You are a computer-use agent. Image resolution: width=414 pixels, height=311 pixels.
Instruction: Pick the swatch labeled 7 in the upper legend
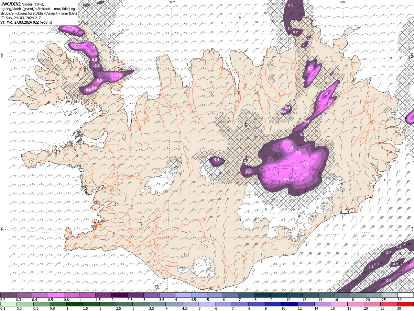246,295
